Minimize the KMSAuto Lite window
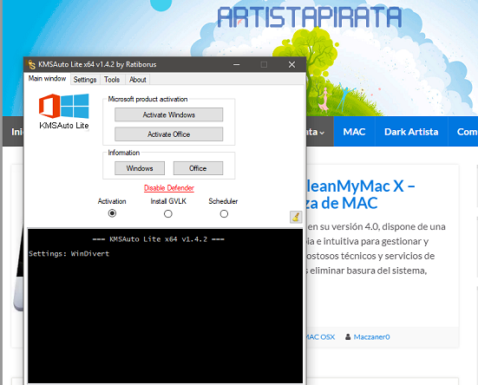Viewport: 478px width, 385px height. [x=236, y=64]
